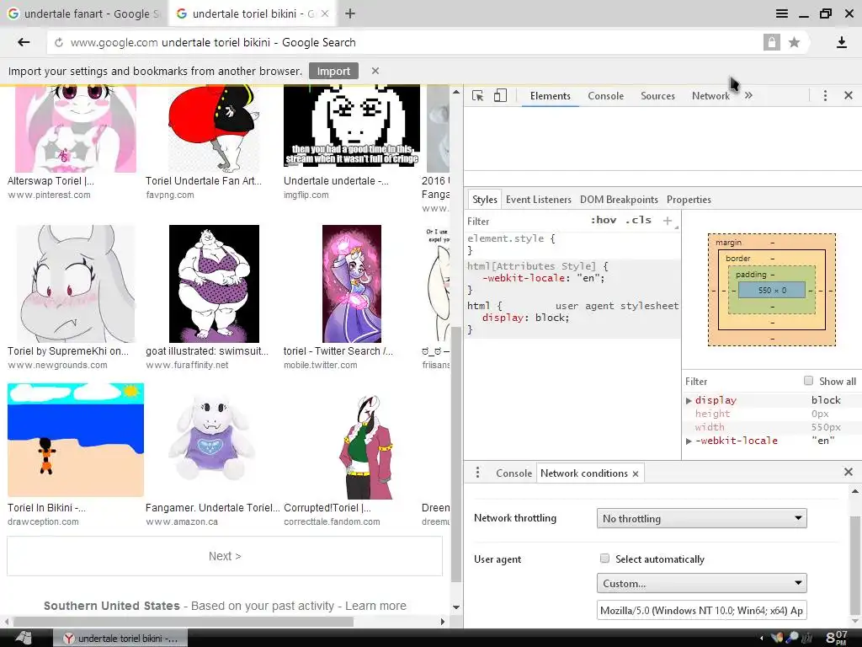Switch to the Elements tab

[x=551, y=96]
